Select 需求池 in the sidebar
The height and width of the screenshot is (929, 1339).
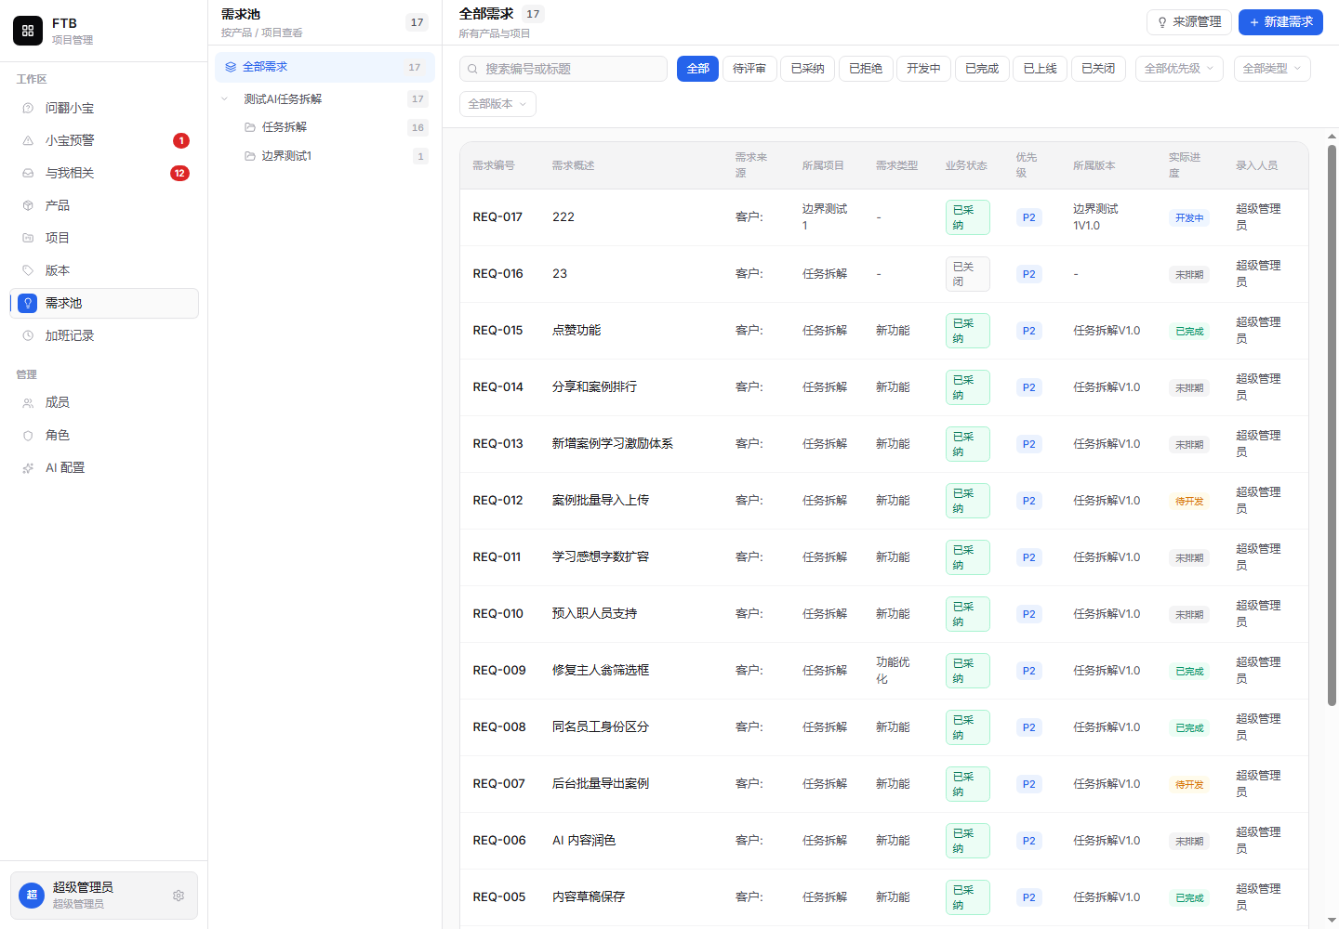coord(104,303)
